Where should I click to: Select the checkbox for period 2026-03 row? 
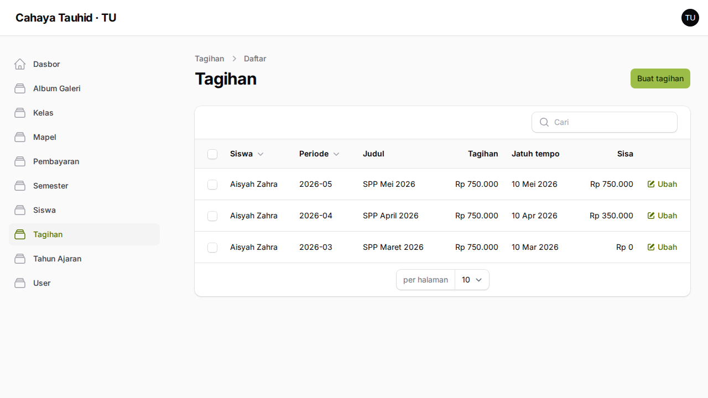(x=212, y=247)
